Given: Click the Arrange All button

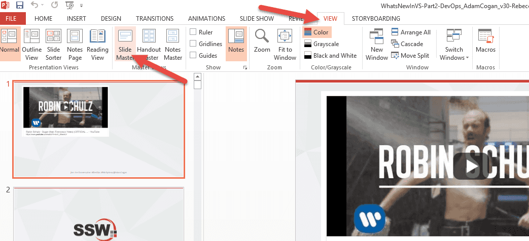Looking at the screenshot, I should click(410, 32).
